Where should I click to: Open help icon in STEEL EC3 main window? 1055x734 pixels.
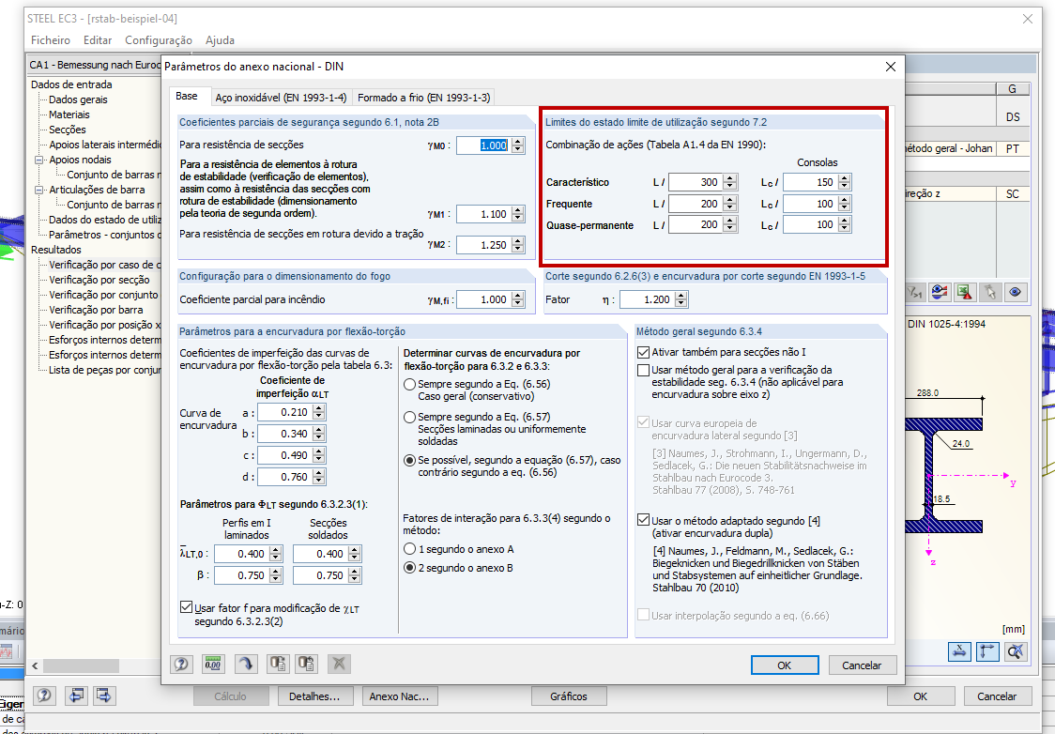coord(44,696)
